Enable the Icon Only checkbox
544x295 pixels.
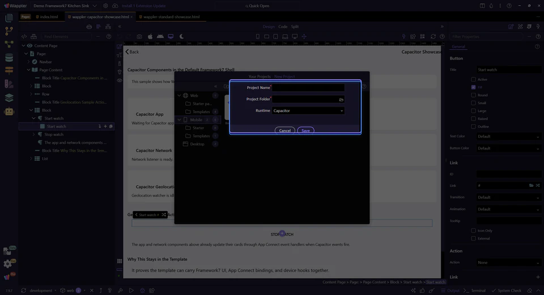click(x=473, y=230)
